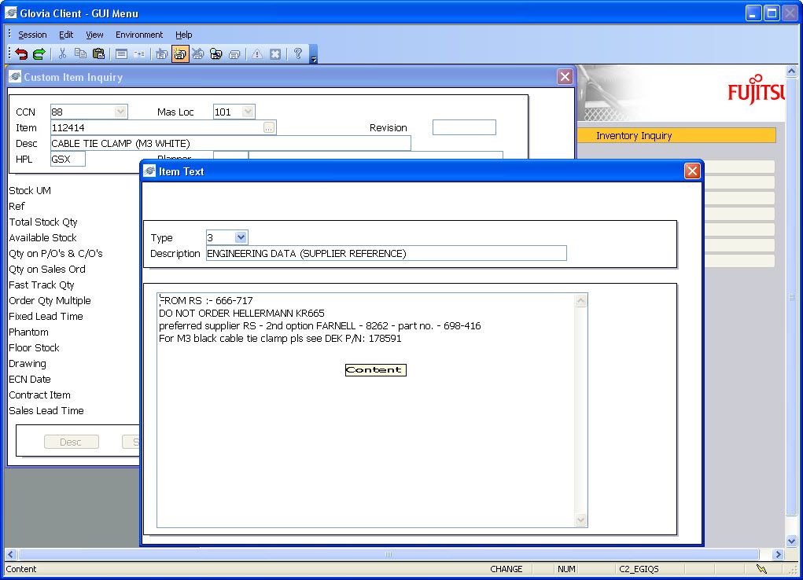The height and width of the screenshot is (580, 803).
Task: Click the Description field in Item Text
Action: 385,254
